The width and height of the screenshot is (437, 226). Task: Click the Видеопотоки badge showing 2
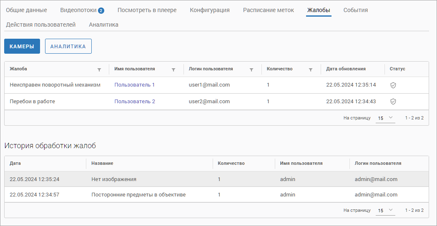click(x=101, y=10)
